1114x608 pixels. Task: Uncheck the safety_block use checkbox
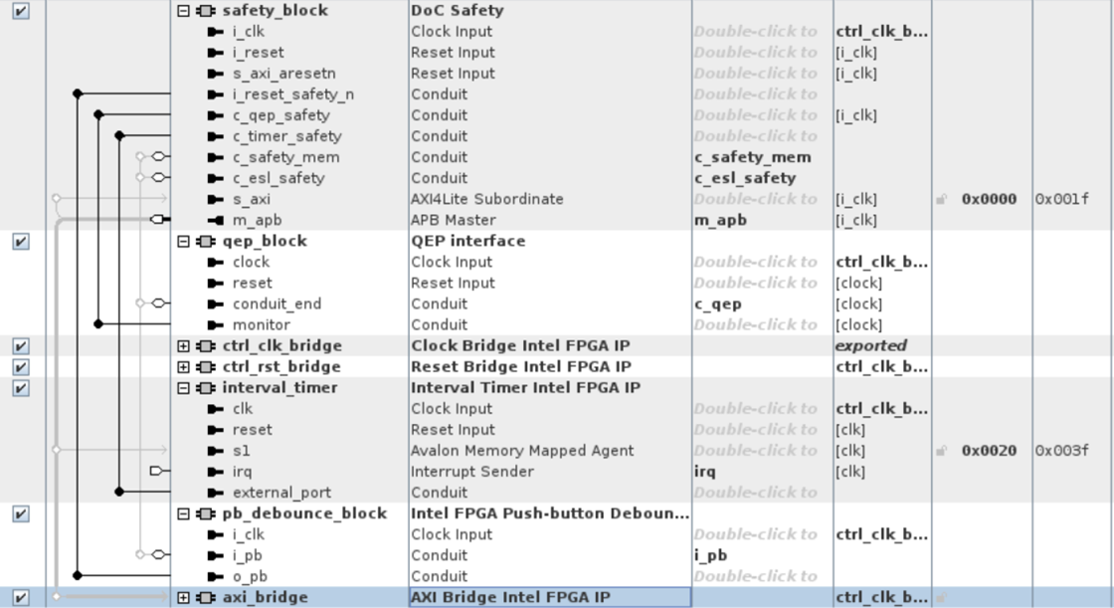click(x=21, y=11)
